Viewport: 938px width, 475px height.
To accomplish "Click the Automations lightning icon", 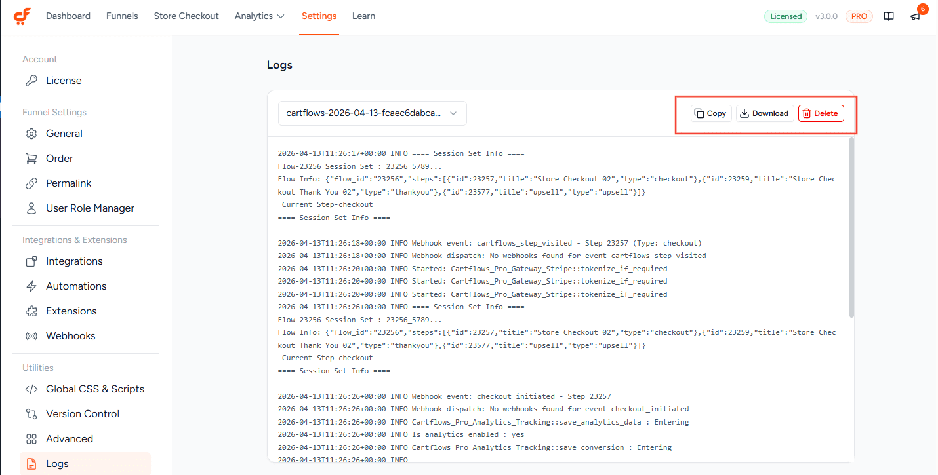I will coord(31,286).
